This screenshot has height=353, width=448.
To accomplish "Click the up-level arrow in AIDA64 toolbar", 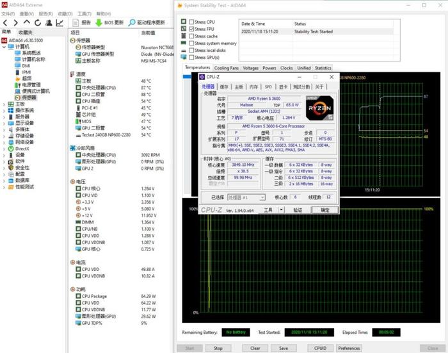I will pos(27,22).
